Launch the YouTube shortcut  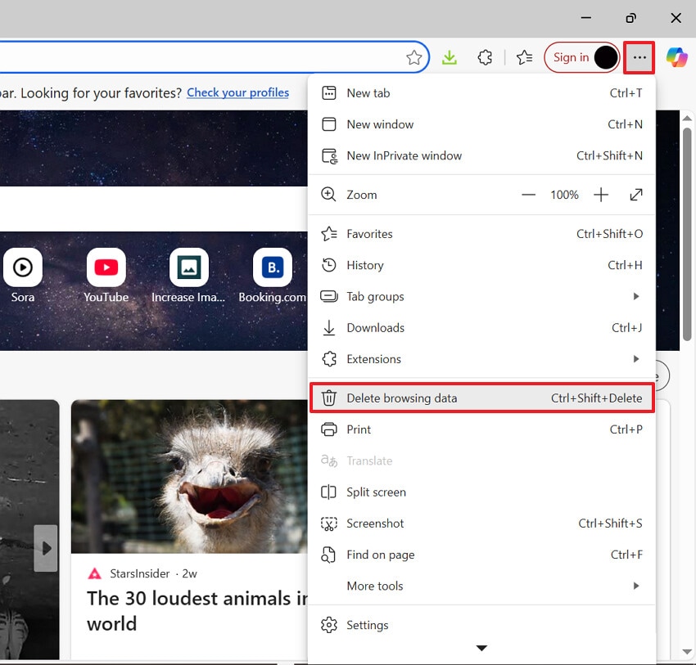point(106,267)
